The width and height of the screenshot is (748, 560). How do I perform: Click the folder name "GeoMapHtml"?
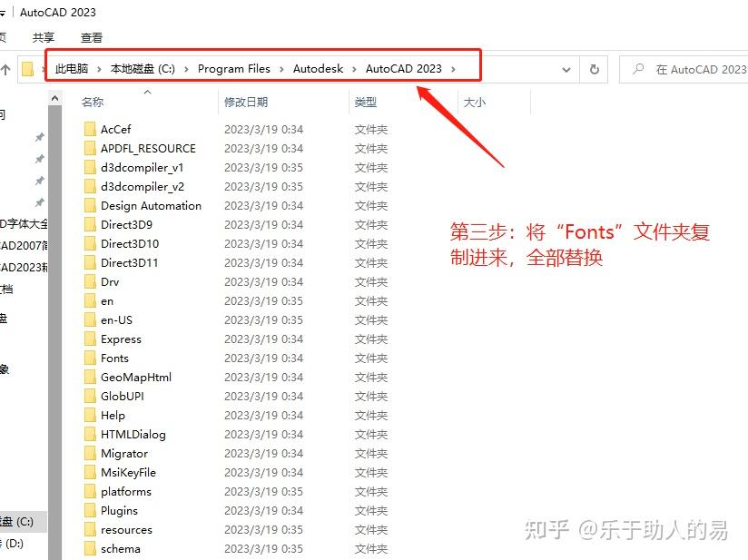tap(136, 378)
